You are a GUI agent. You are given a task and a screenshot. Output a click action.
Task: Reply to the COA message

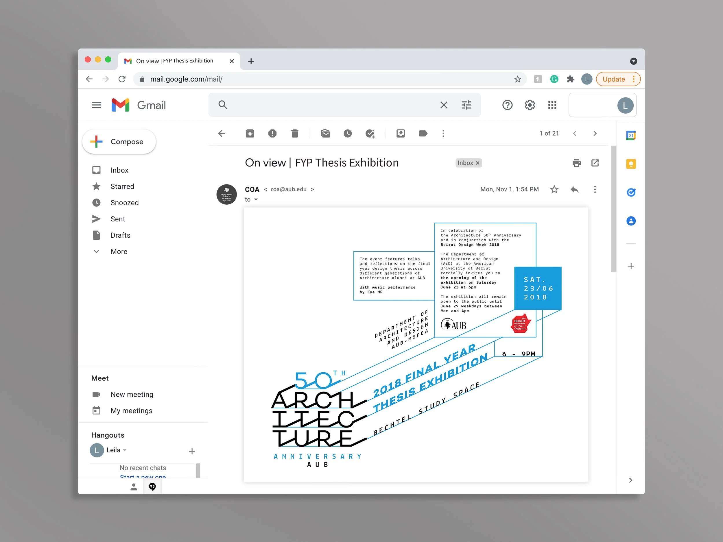[x=575, y=190]
